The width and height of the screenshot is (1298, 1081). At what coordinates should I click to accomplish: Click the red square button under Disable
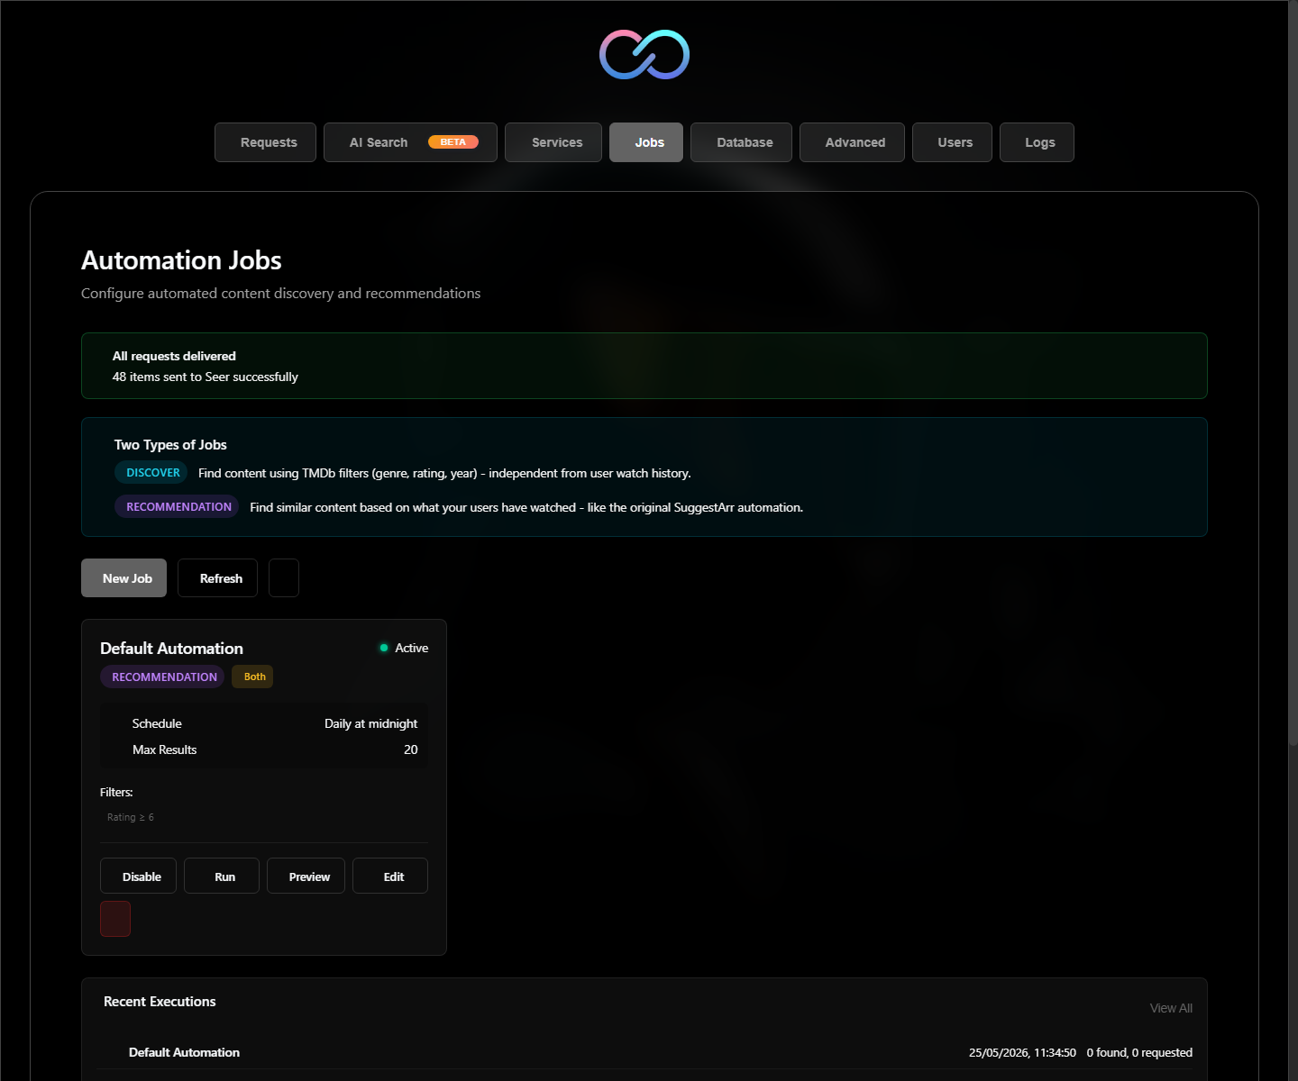coord(115,919)
